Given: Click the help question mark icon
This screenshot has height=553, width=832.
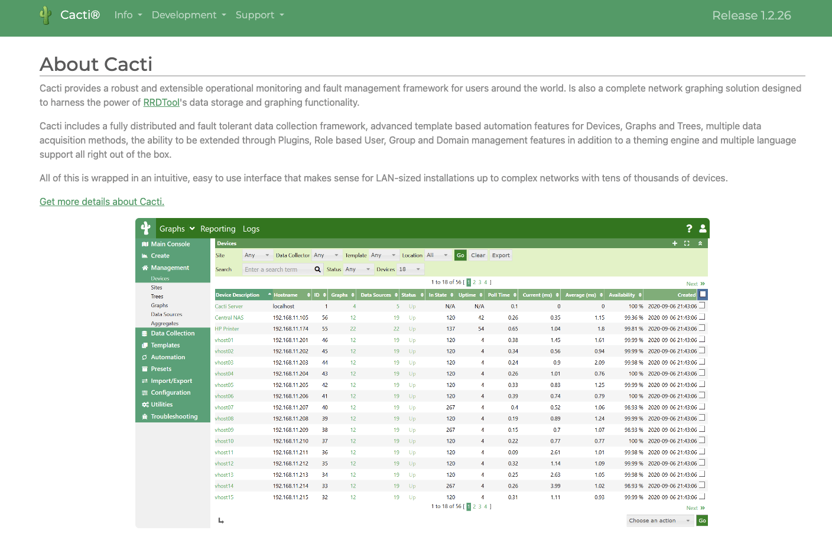Looking at the screenshot, I should [689, 229].
